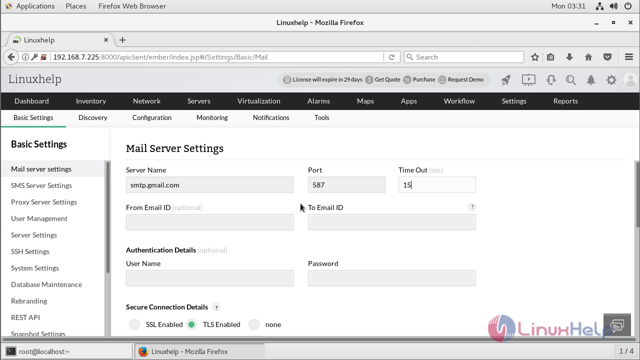Screen dimensions: 640x360
Task: Click the Firefox back arrow button
Action: 11,57
